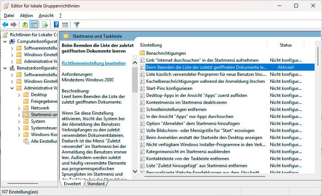Select 'Kategorieansicht im Startmenü ausblenden'

pos(188,152)
